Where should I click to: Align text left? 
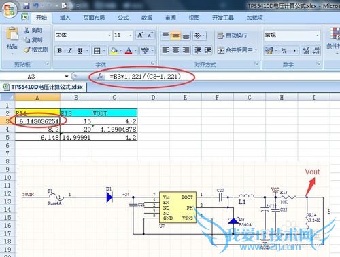166,50
